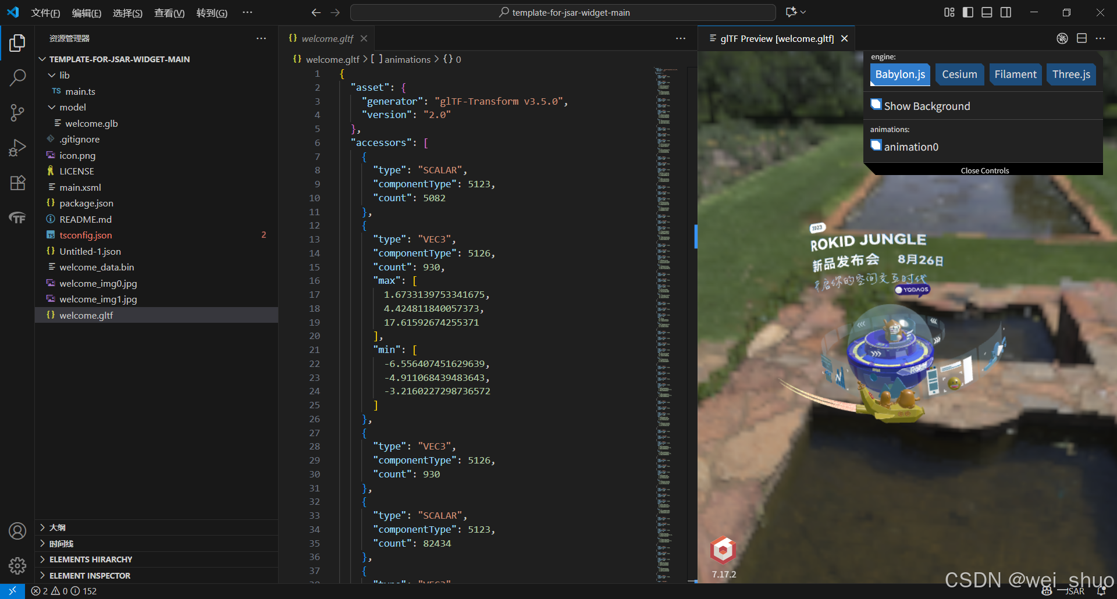Expand the ELEMENT INSPECTOR section
Viewport: 1117px width, 599px height.
pyautogui.click(x=156, y=576)
